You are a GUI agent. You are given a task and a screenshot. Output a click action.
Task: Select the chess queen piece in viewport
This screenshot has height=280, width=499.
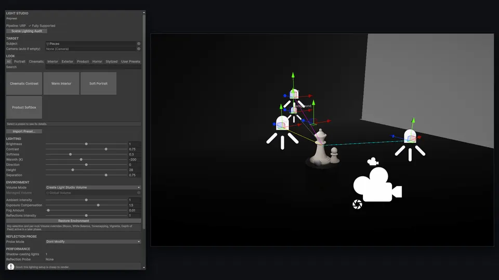click(320, 147)
